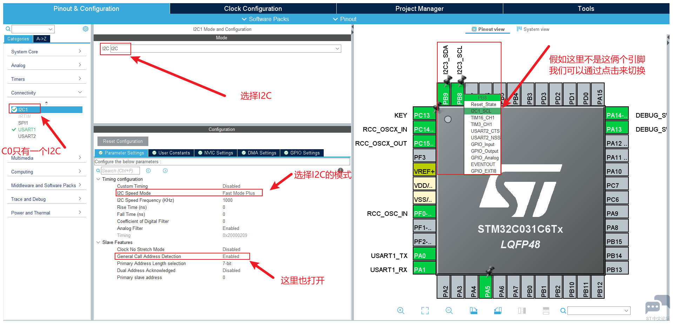Click the parameter search magnifier icon

tap(98, 171)
